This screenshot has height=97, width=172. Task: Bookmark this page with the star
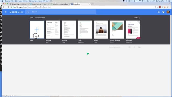[x=157, y=7]
